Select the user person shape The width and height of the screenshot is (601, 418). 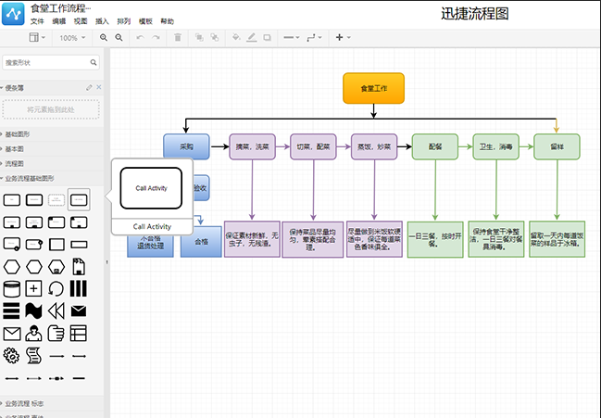tap(33, 334)
